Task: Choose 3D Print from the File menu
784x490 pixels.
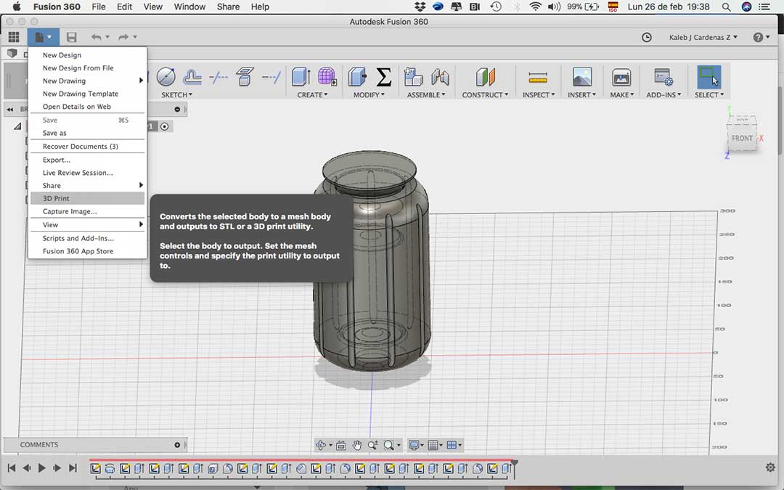Action: pos(56,198)
